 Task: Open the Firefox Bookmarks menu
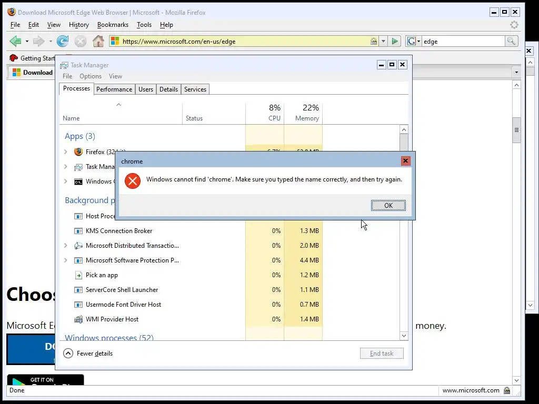[113, 25]
